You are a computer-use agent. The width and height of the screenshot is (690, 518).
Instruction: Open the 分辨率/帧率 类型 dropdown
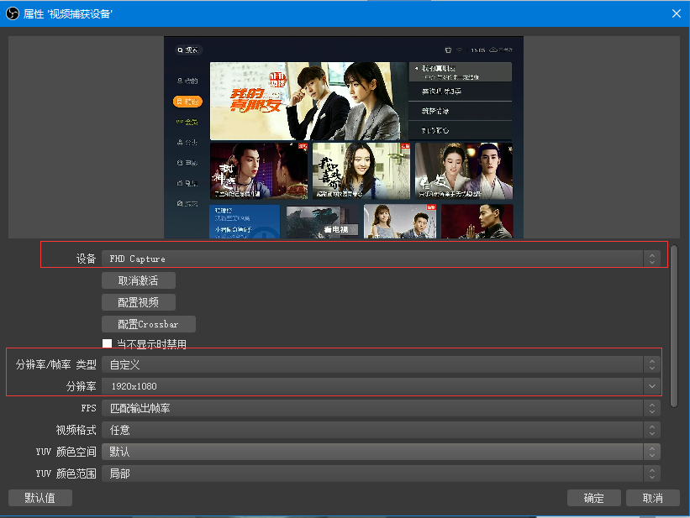[x=381, y=364]
